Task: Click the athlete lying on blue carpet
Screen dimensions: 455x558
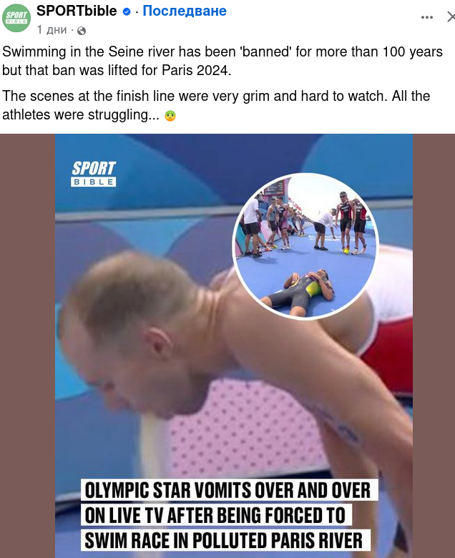Action: coord(298,292)
